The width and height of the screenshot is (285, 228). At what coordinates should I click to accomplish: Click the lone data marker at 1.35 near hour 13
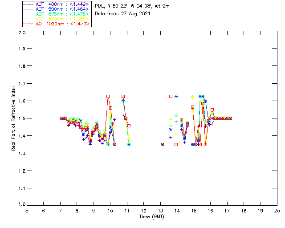point(162,145)
